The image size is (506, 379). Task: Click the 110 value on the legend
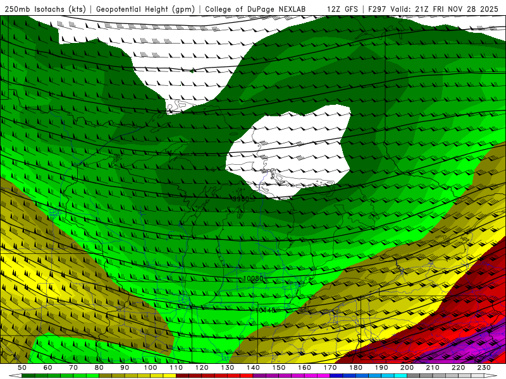[176, 368]
